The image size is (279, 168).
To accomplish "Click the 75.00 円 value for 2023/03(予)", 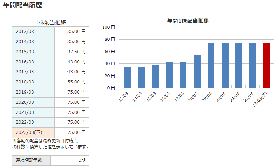I will pyautogui.click(x=77, y=132).
